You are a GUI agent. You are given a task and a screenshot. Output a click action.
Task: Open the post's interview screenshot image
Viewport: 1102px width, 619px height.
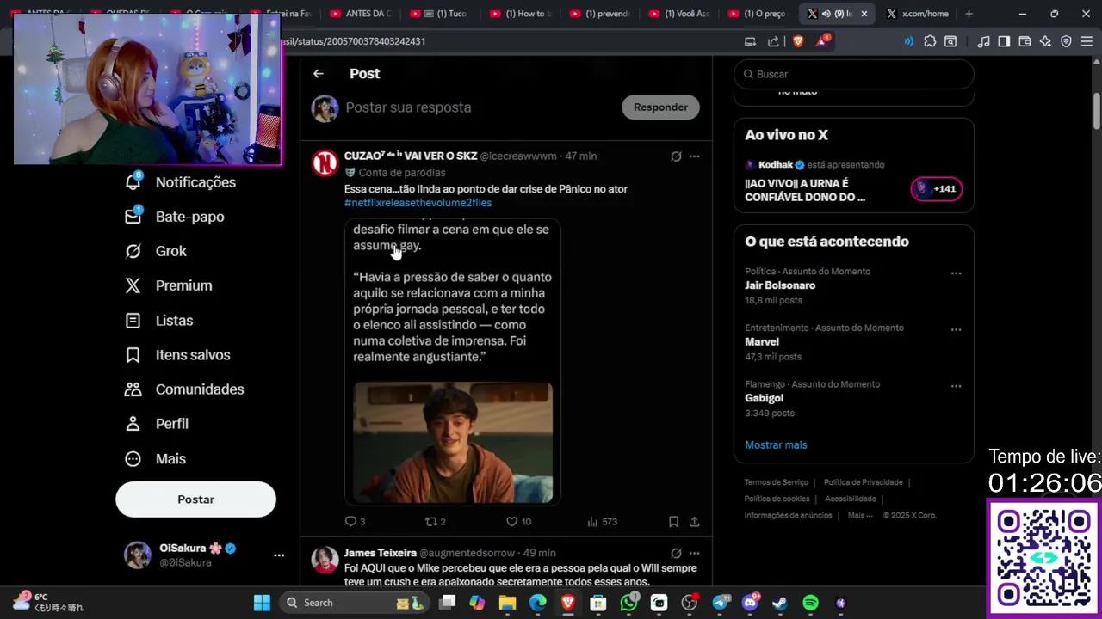(x=452, y=362)
